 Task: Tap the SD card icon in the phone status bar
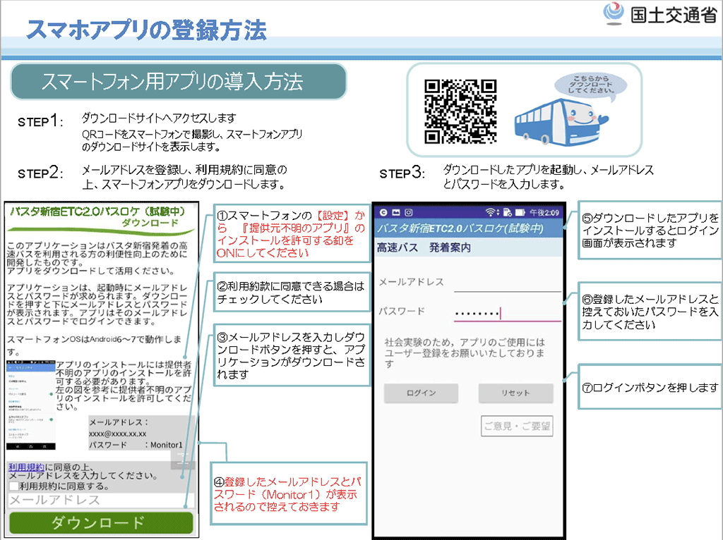(x=507, y=212)
